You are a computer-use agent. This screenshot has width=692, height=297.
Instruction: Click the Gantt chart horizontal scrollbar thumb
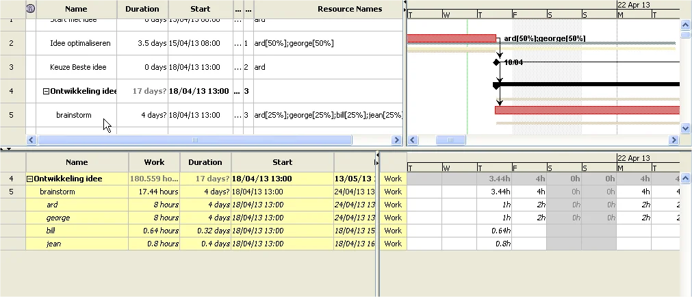pyautogui.click(x=450, y=140)
